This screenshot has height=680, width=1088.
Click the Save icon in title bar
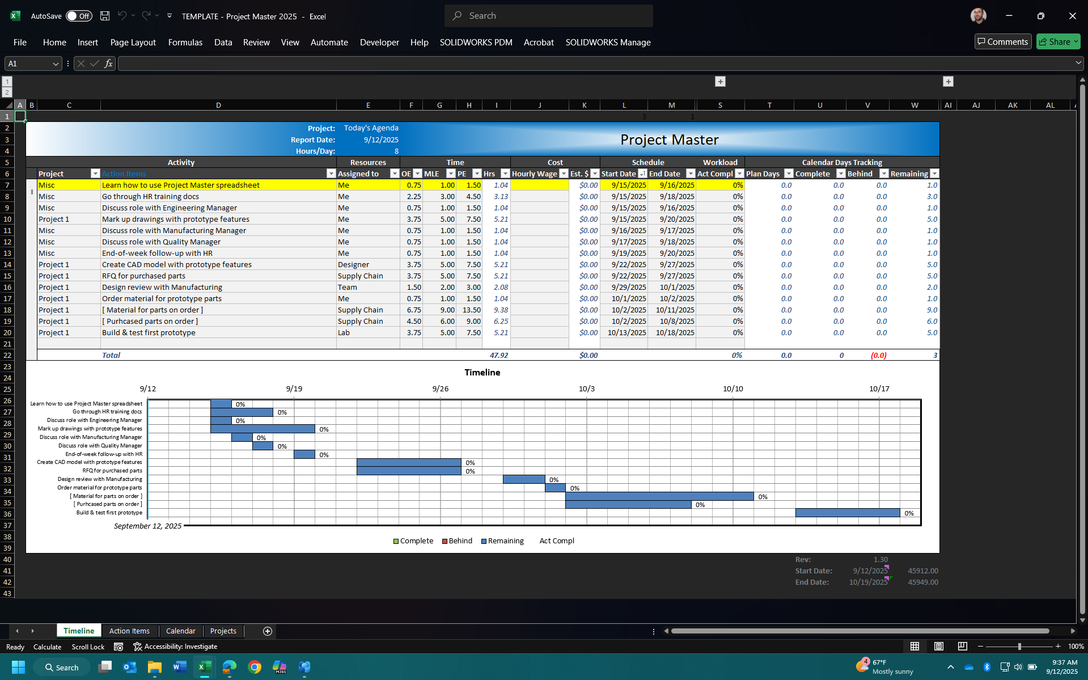(105, 16)
